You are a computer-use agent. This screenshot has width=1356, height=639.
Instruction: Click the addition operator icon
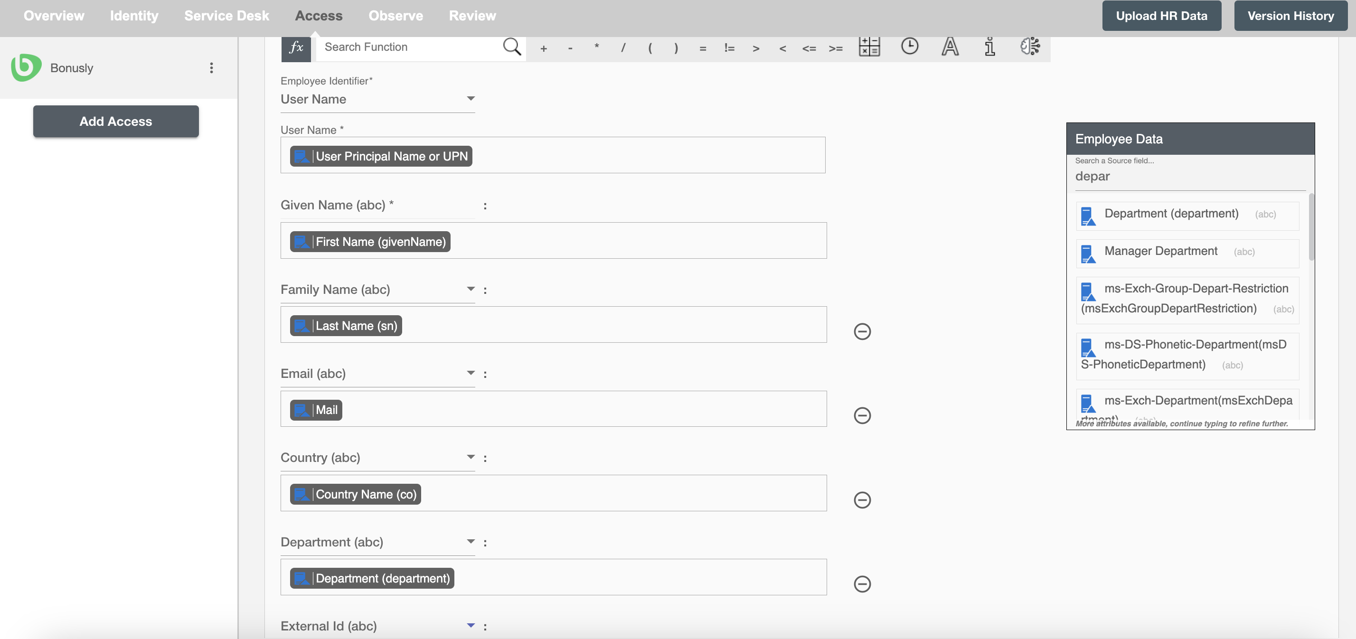(543, 47)
